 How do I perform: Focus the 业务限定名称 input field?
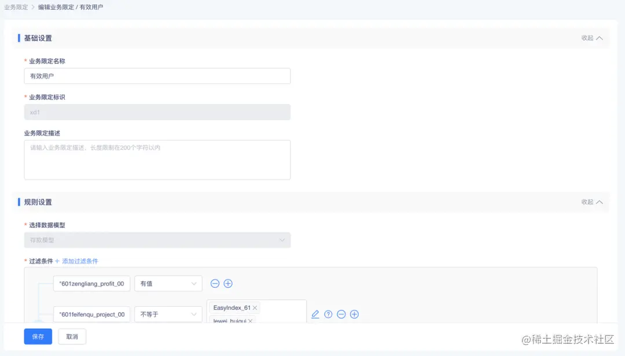(157, 76)
